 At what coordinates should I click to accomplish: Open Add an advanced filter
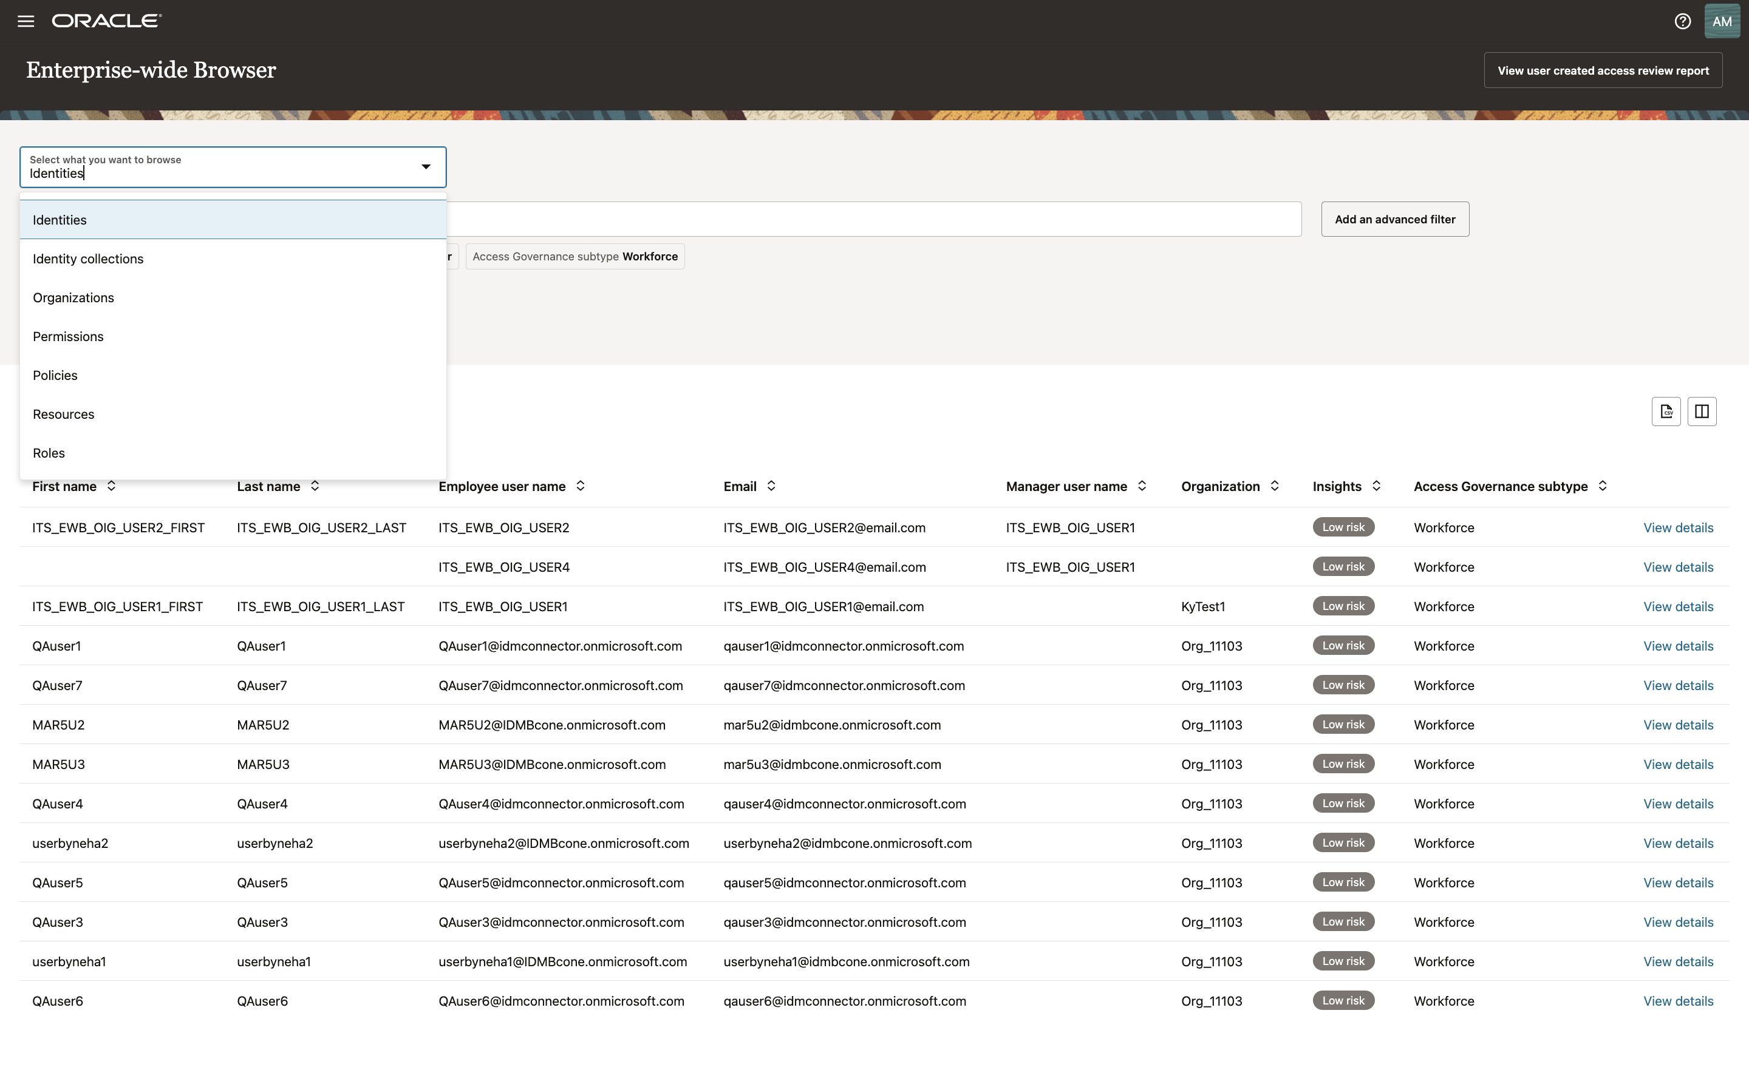1395,219
